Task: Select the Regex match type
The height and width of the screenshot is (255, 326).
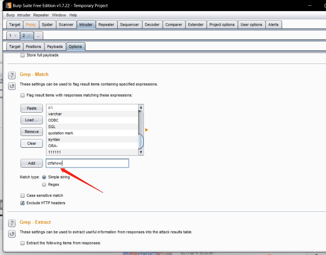Action: (44, 184)
